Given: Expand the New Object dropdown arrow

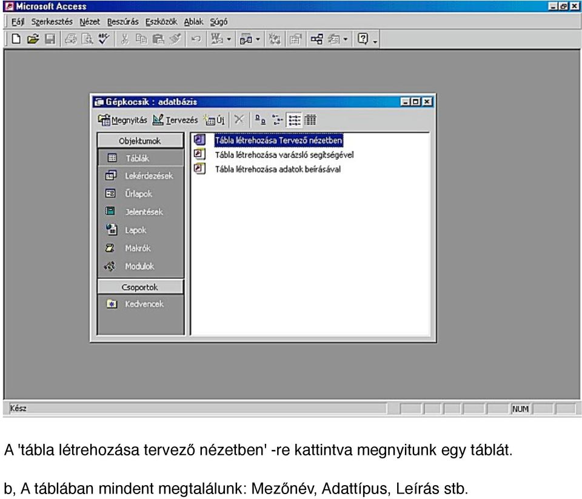Looking at the screenshot, I should 346,39.
